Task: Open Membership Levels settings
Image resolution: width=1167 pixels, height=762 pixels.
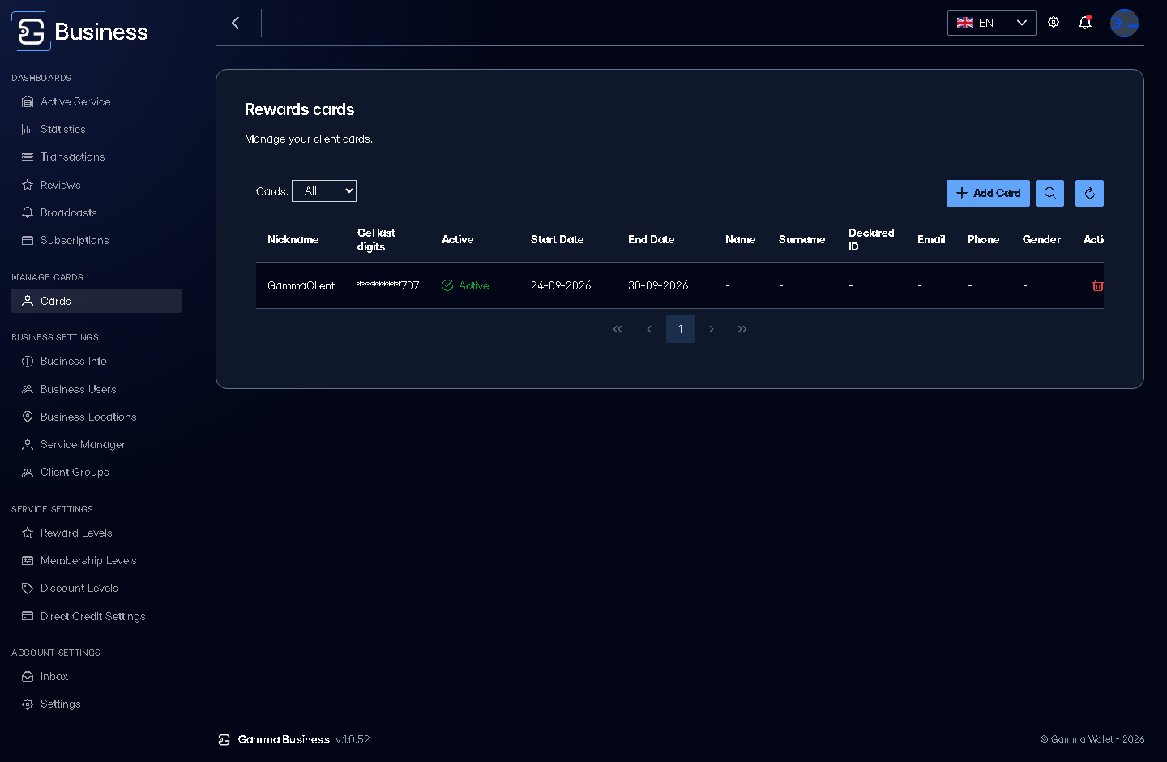Action: (96, 560)
